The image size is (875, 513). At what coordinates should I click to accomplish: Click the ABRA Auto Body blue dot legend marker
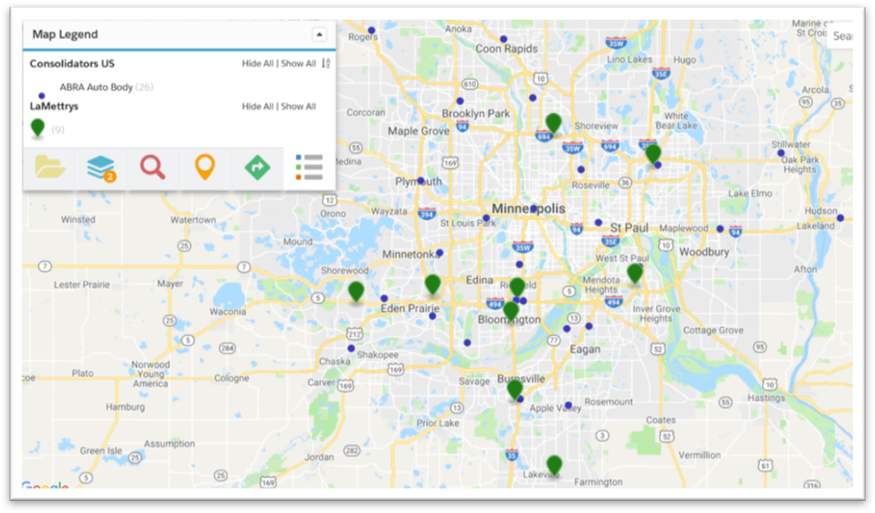click(41, 96)
